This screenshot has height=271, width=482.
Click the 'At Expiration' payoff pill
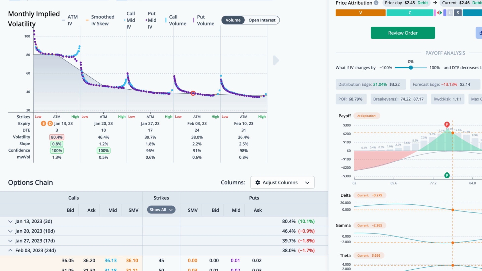click(367, 116)
